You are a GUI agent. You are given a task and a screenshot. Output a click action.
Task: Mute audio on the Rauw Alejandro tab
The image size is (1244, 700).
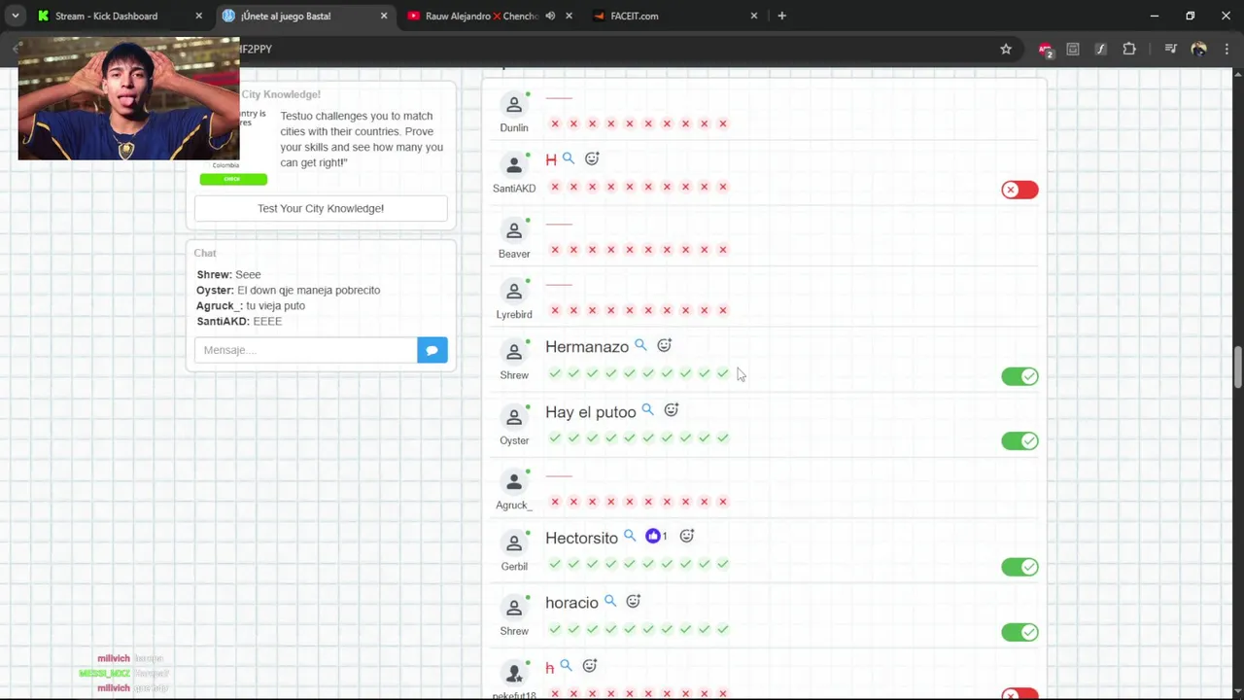[550, 16]
